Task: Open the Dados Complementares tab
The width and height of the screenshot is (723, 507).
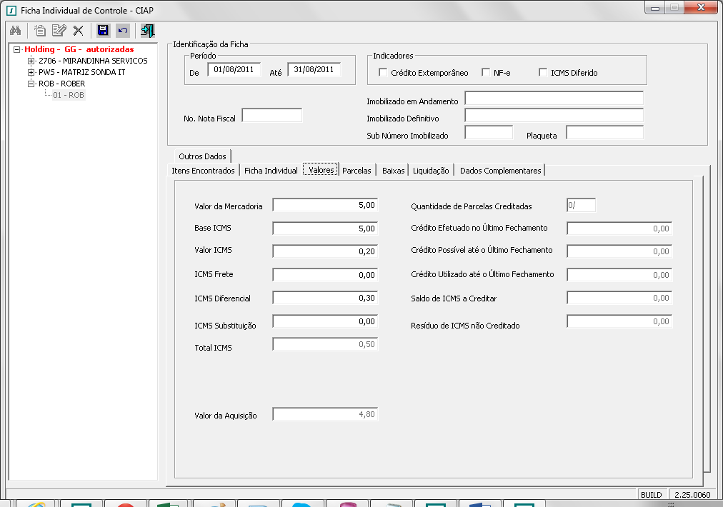Action: coord(500,171)
